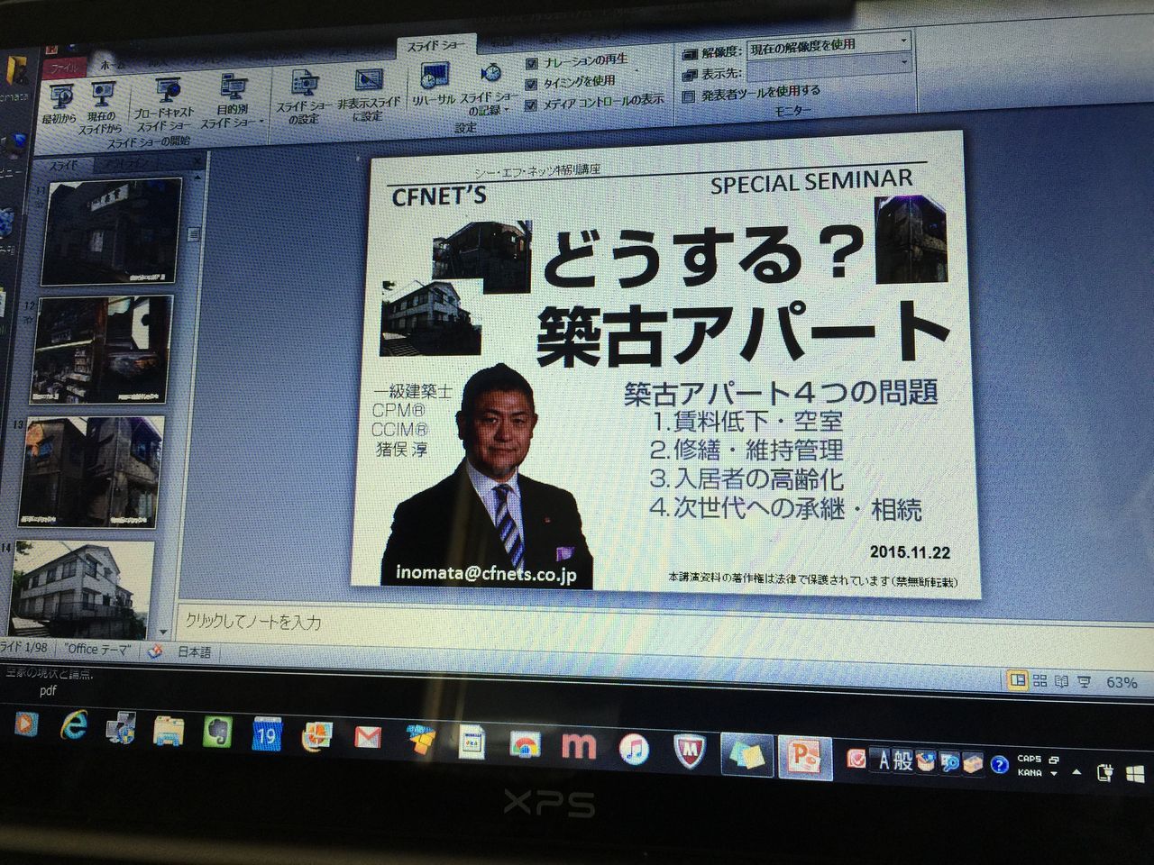1154x865 pixels.
Task: Click Hide Slide (非表示スライドに設定) button
Action: point(368,95)
